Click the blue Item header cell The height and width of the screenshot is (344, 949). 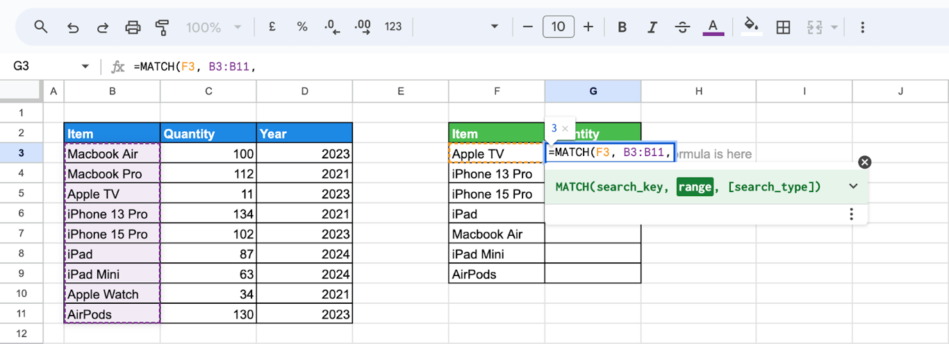click(x=112, y=133)
